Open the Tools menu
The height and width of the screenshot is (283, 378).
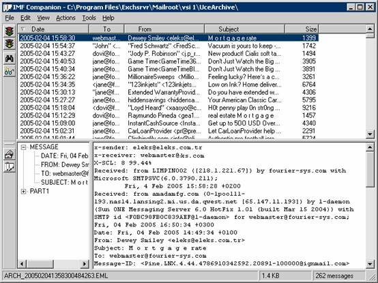pos(89,18)
